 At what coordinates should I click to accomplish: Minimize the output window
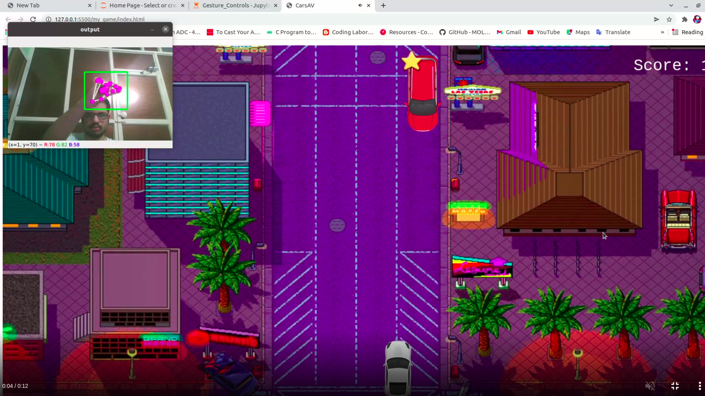tap(152, 30)
